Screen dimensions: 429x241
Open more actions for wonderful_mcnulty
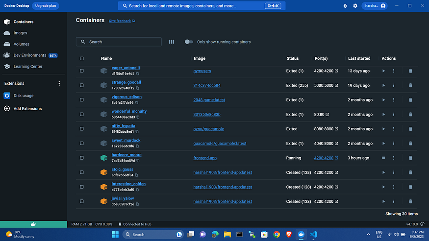tap(393, 114)
